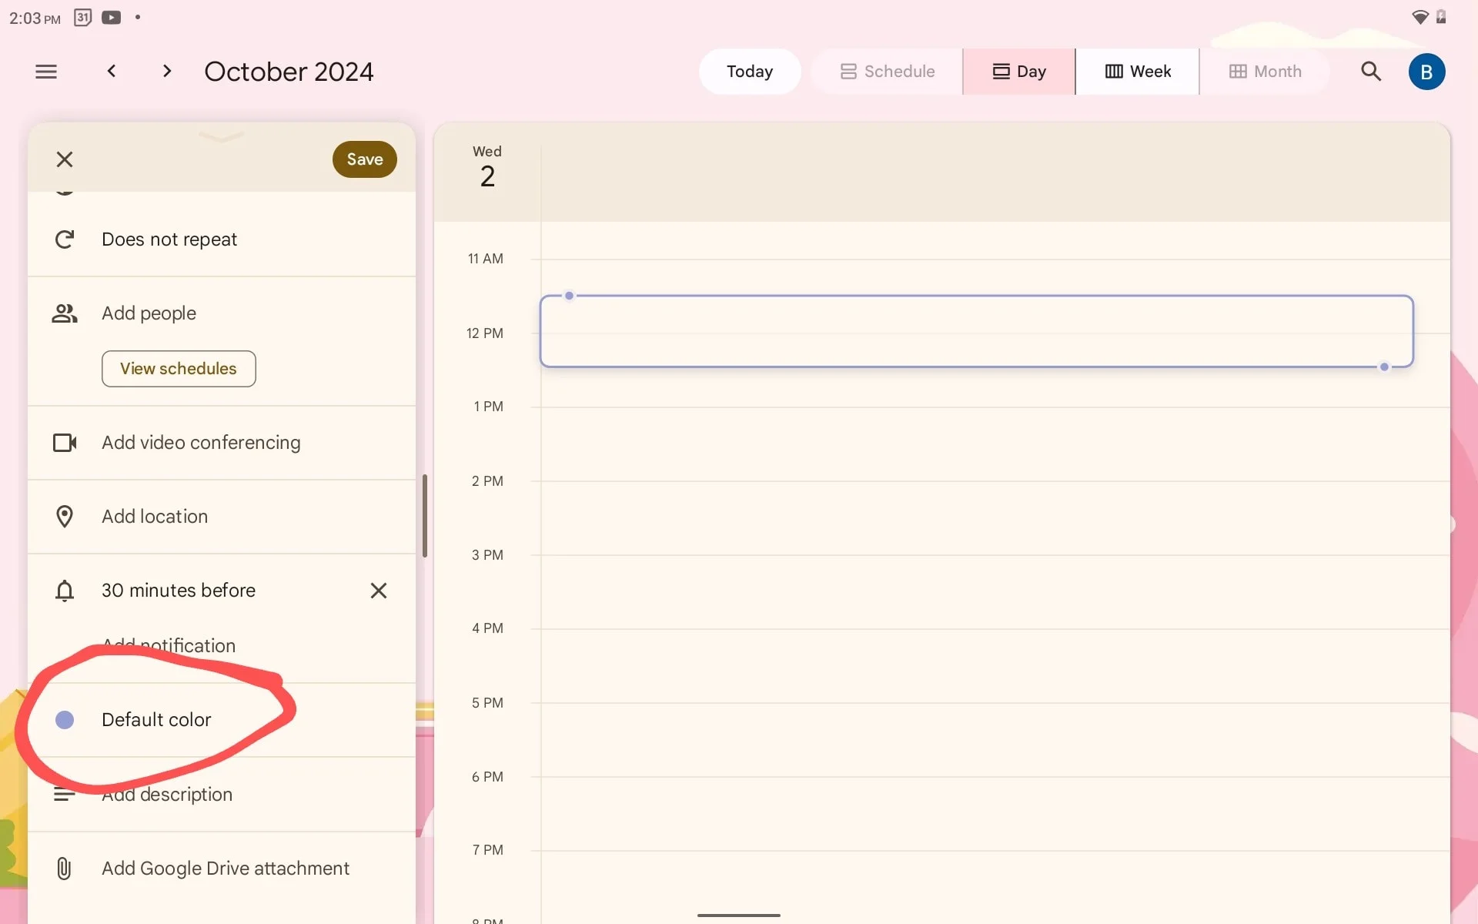
Task: Click the Day view tab
Action: (x=1019, y=72)
